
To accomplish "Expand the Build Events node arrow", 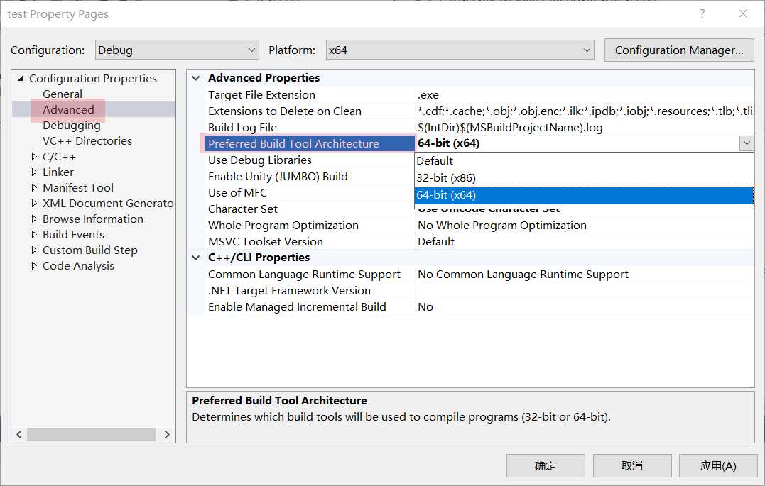I will click(34, 234).
